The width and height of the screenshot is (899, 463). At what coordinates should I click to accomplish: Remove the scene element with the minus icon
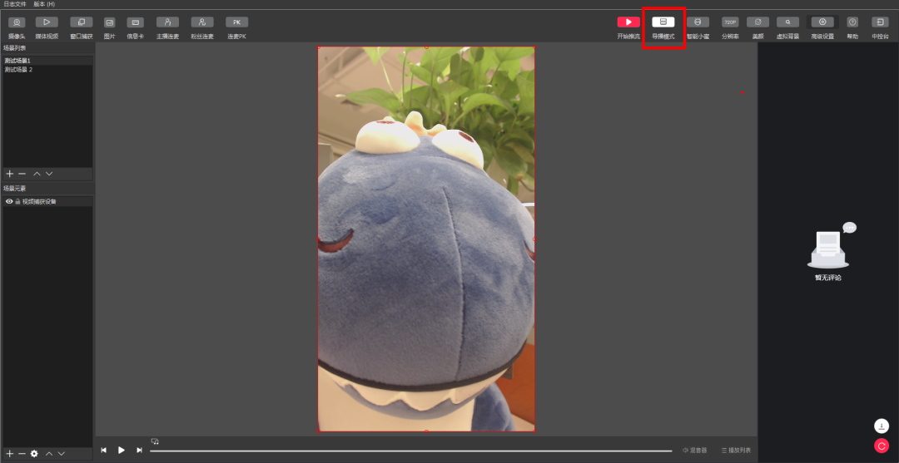point(22,453)
